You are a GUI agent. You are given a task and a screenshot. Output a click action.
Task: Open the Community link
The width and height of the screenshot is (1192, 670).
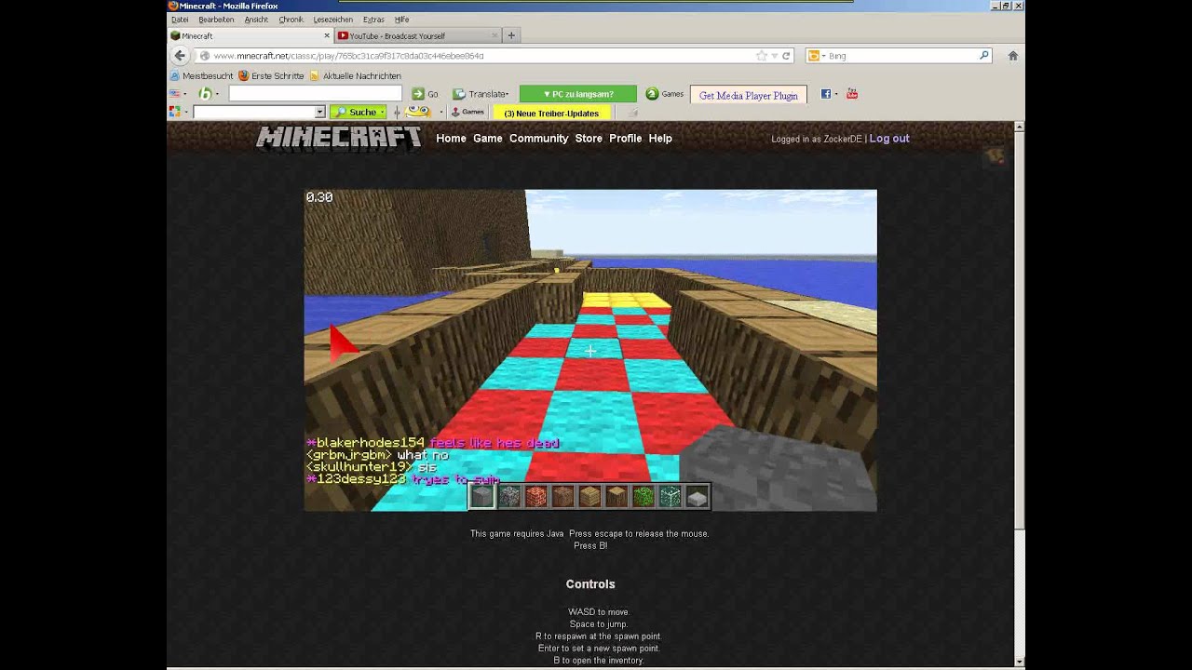point(538,138)
